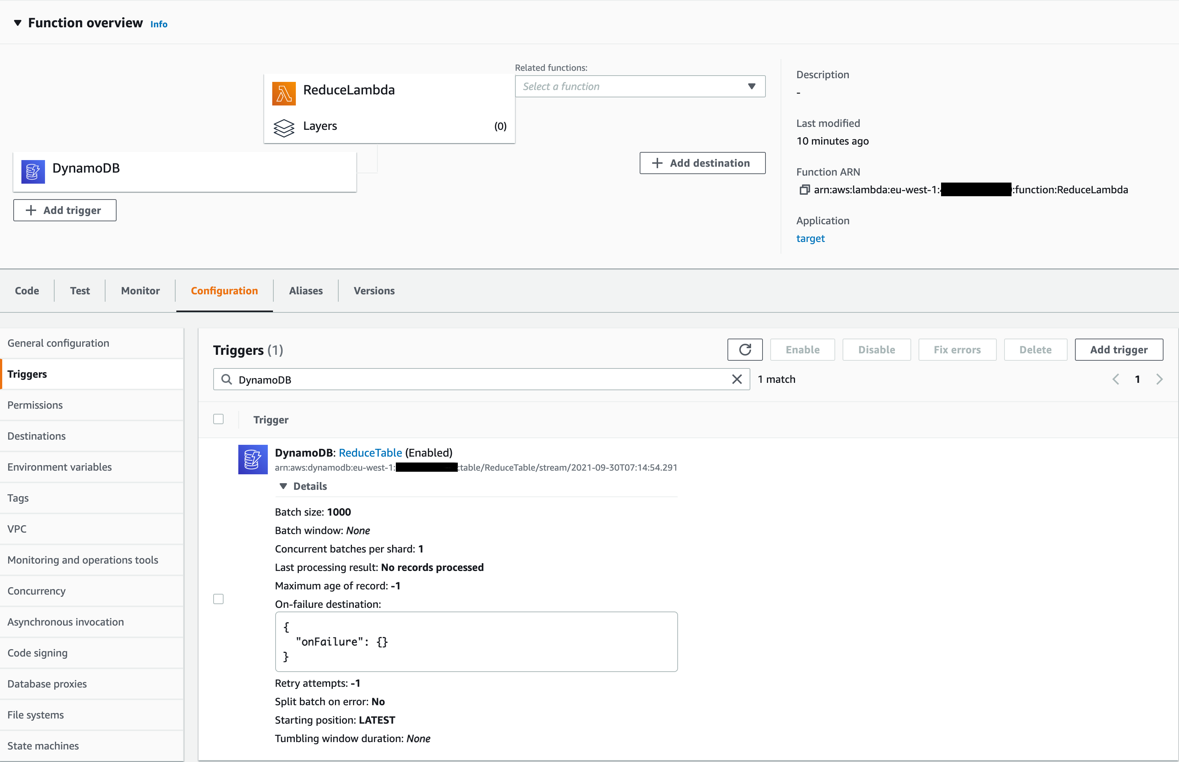Click the DynamoDB icon in trigger row
Viewport: 1179px width, 762px height.
click(253, 459)
